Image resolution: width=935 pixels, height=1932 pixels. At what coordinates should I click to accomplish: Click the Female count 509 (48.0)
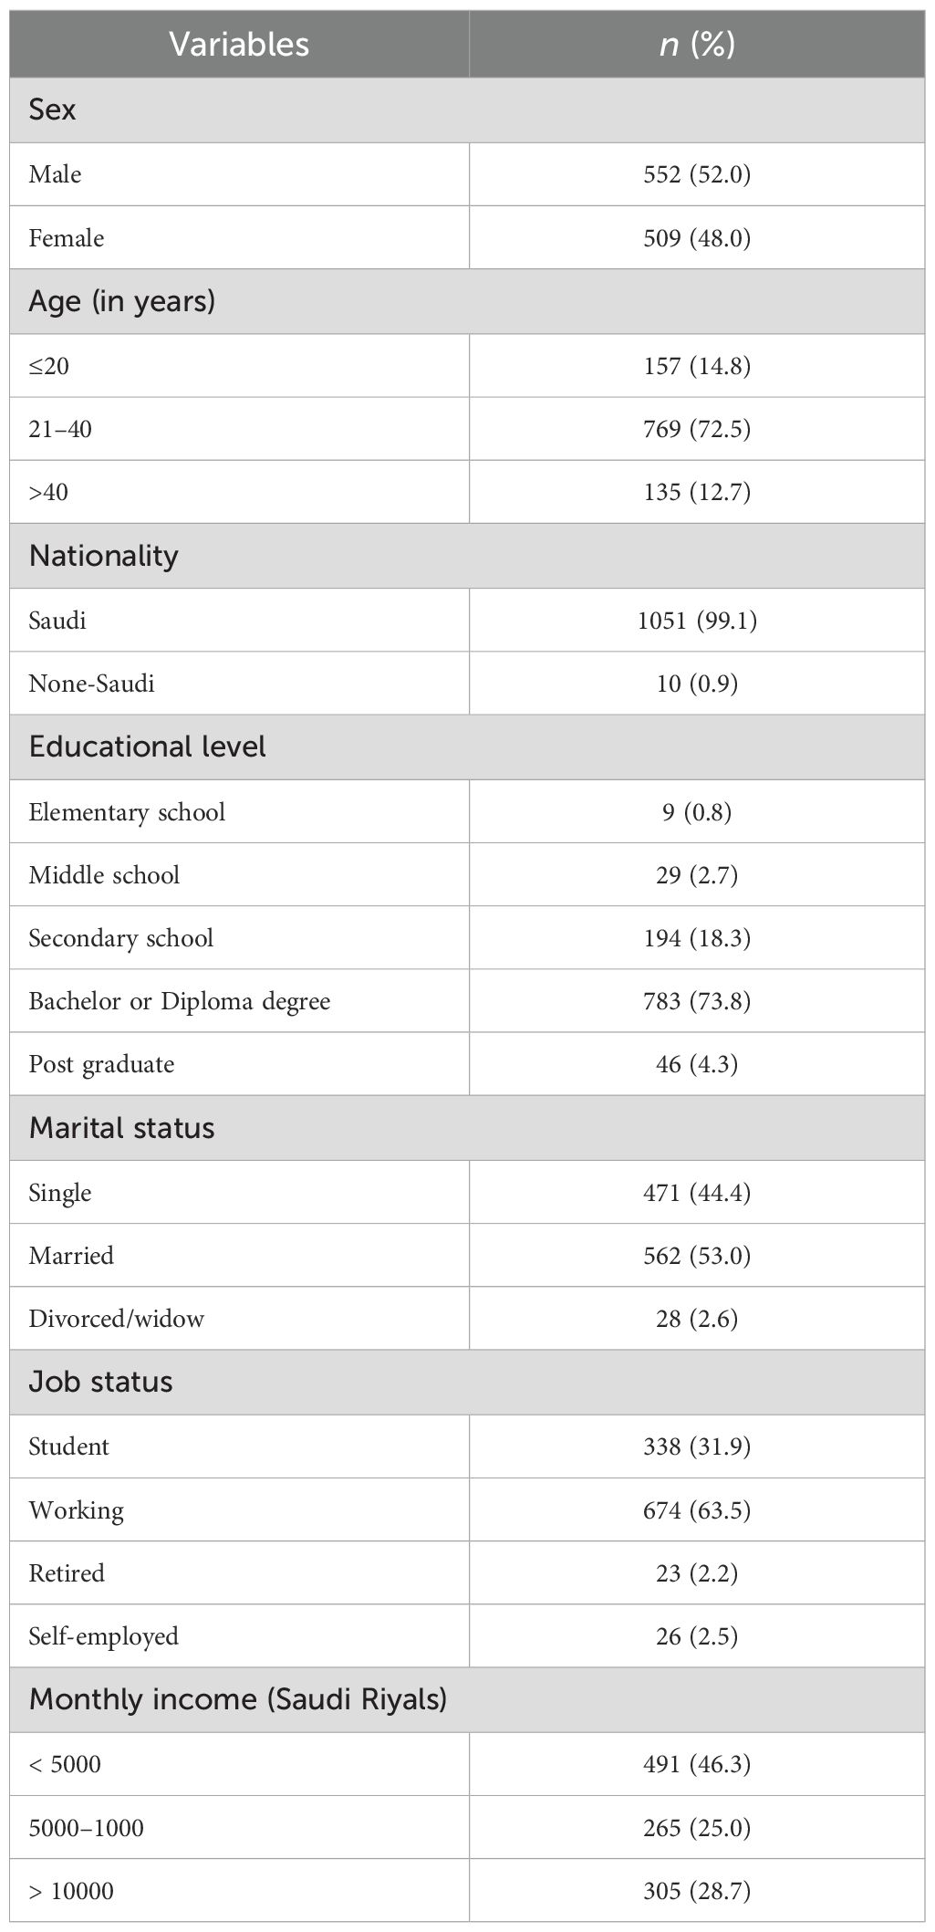point(697,238)
